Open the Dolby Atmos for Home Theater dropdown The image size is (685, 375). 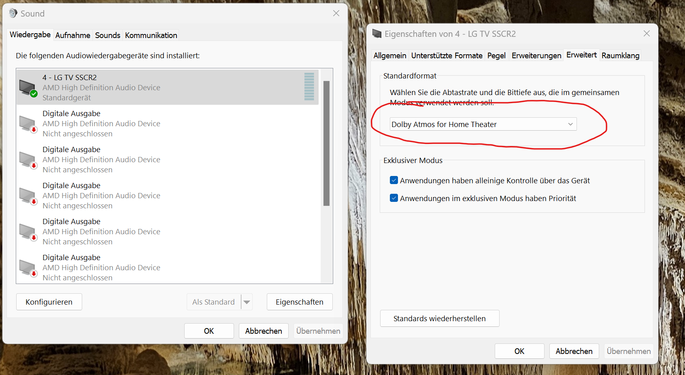(x=570, y=124)
